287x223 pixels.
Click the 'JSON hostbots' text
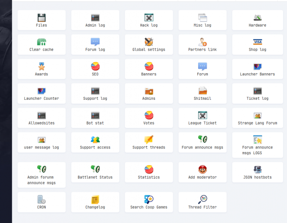(257, 177)
